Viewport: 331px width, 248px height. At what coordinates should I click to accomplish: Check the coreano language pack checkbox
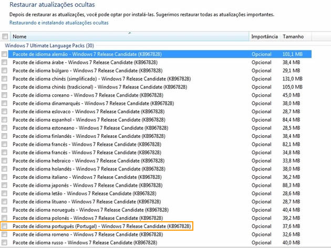point(4,95)
